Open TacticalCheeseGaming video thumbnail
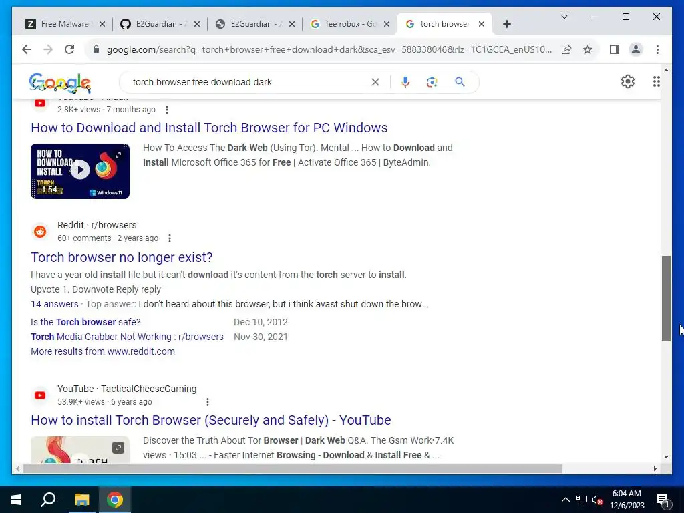Screen dimensions: 684x513 click(80, 450)
